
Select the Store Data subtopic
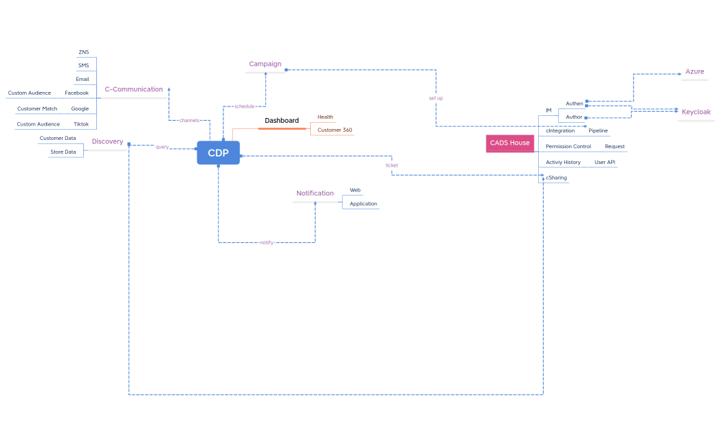pyautogui.click(x=63, y=152)
